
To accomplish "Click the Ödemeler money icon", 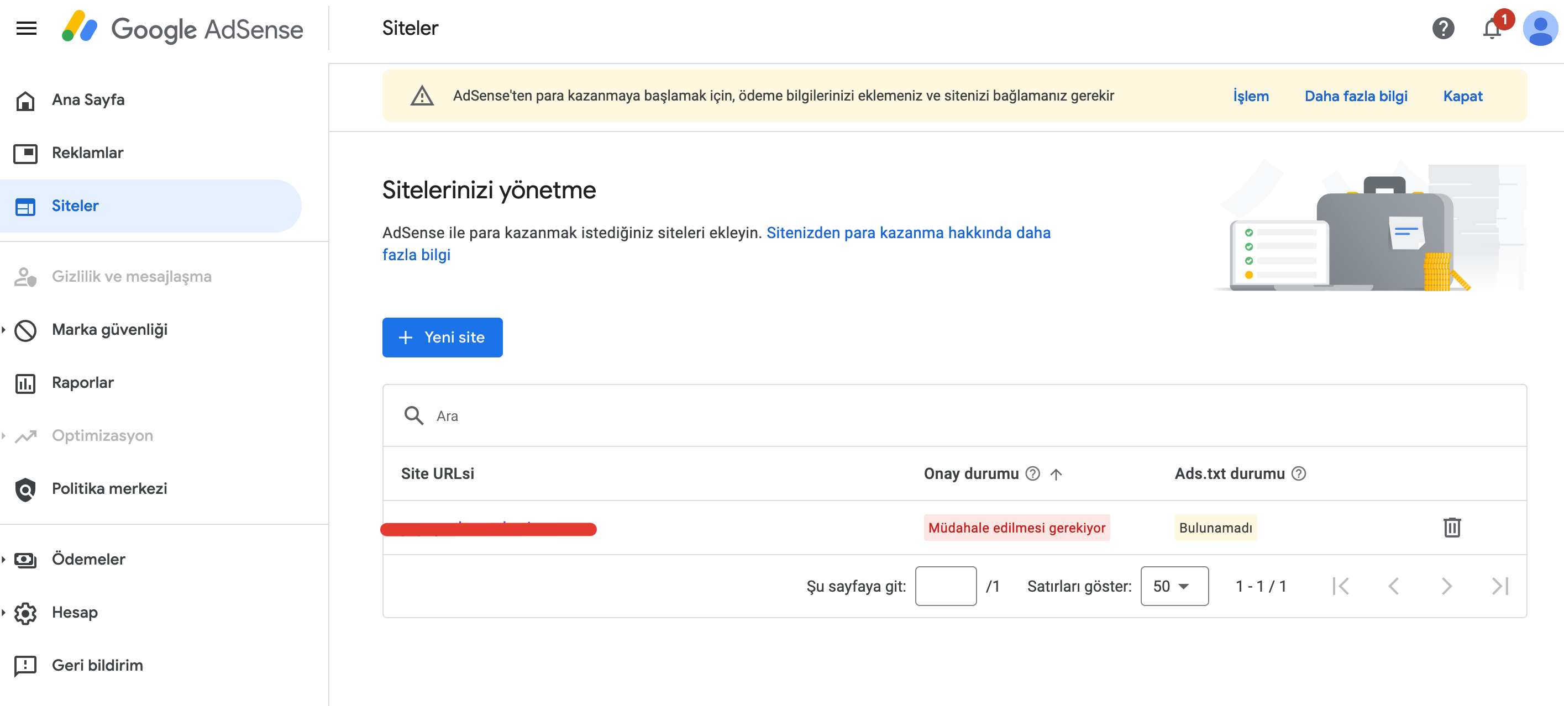I will tap(25, 560).
